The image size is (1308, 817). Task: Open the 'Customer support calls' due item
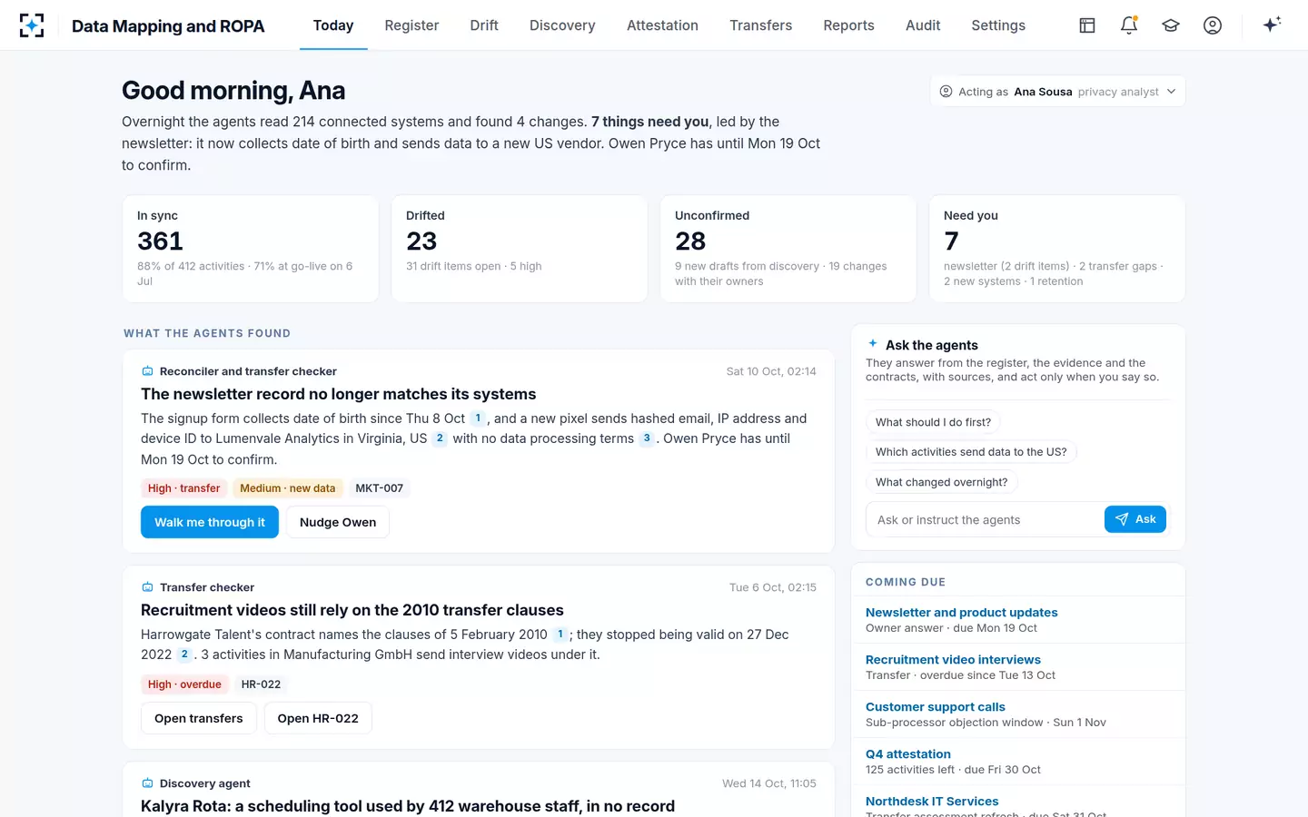[1018, 714]
